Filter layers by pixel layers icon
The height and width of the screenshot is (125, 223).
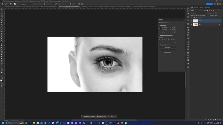[205, 11]
